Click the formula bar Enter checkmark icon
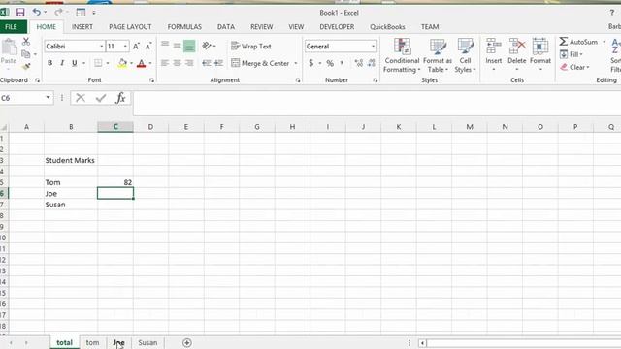The height and width of the screenshot is (349, 621). pyautogui.click(x=101, y=98)
